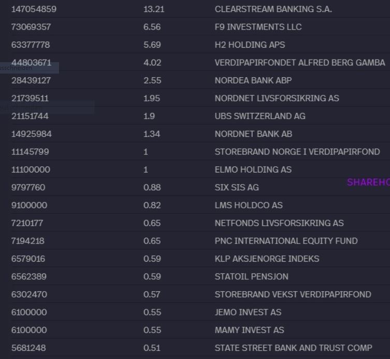Select the CLEARSTREAM BANKING S.A. name
The image size is (390, 359).
tap(273, 9)
